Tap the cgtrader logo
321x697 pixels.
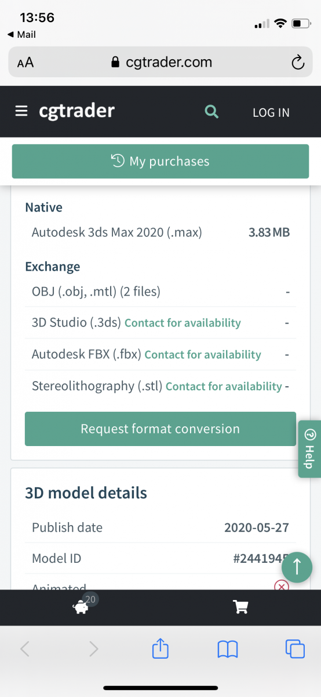point(76,111)
